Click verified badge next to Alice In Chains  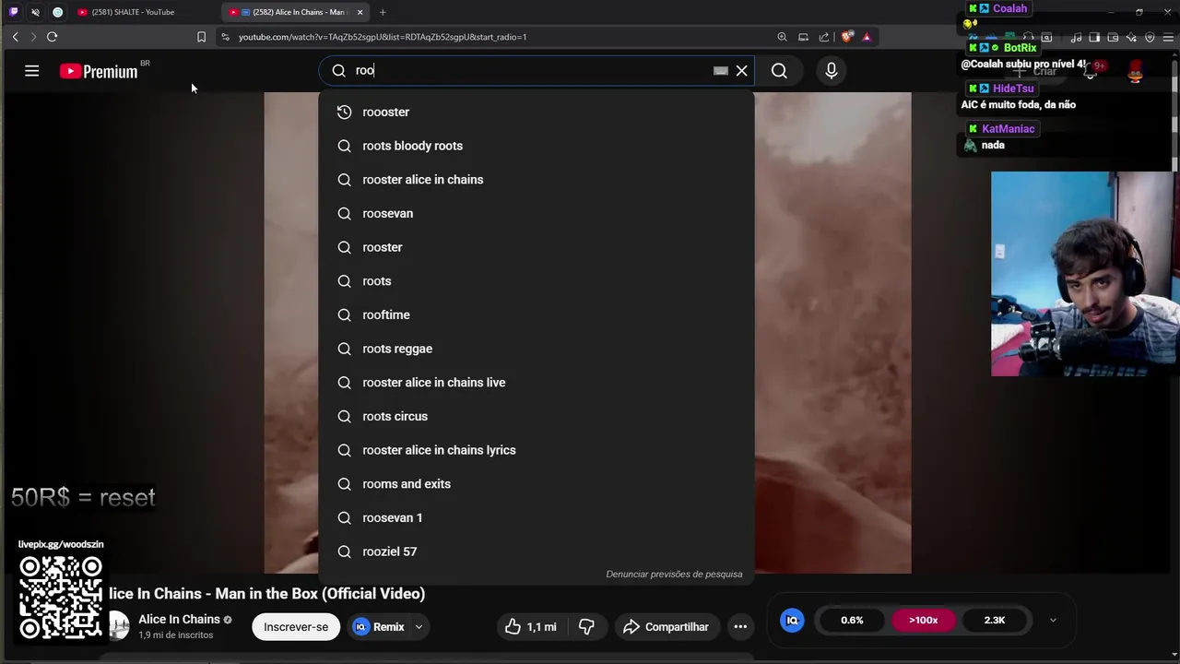[x=228, y=620]
